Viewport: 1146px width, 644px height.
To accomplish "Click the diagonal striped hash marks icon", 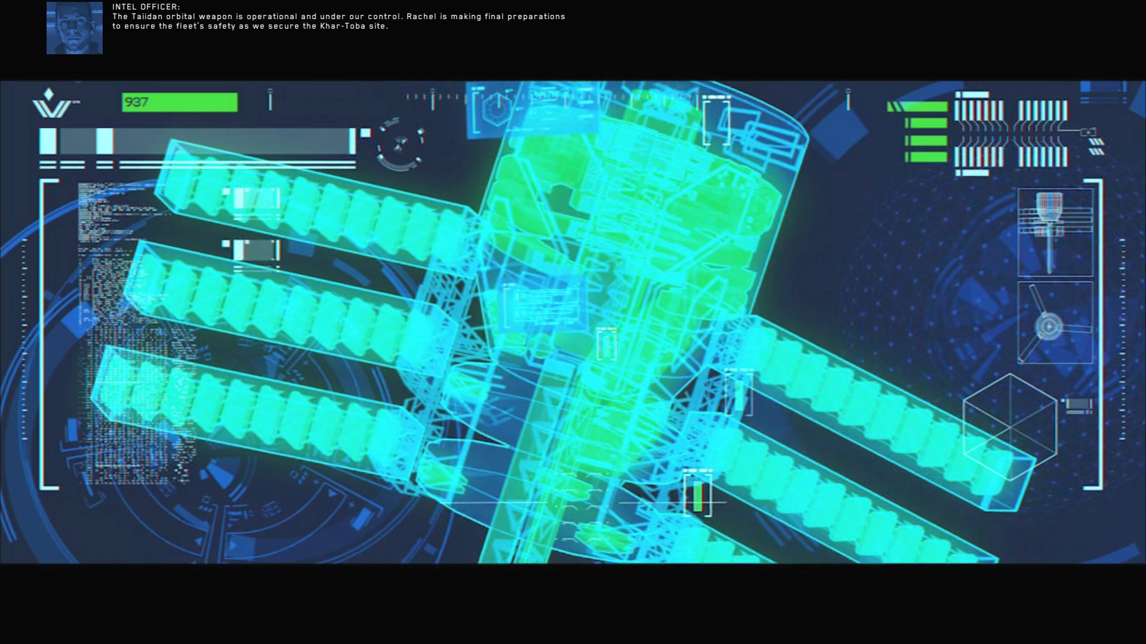I will tap(1097, 147).
